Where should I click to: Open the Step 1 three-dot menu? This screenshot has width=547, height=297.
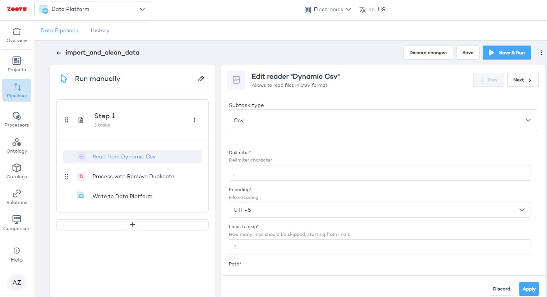tap(195, 120)
